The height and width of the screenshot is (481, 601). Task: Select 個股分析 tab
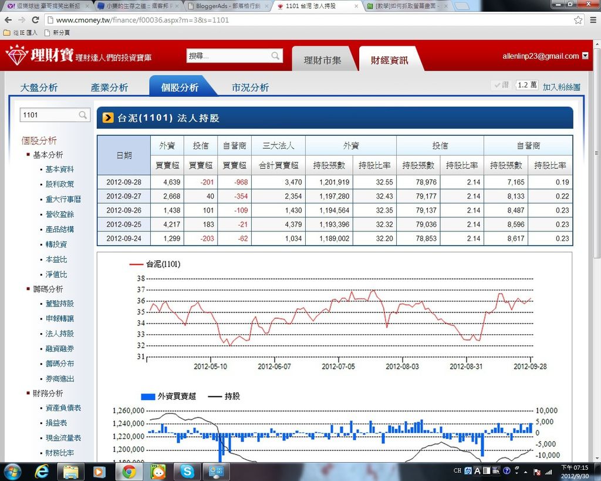coord(180,88)
